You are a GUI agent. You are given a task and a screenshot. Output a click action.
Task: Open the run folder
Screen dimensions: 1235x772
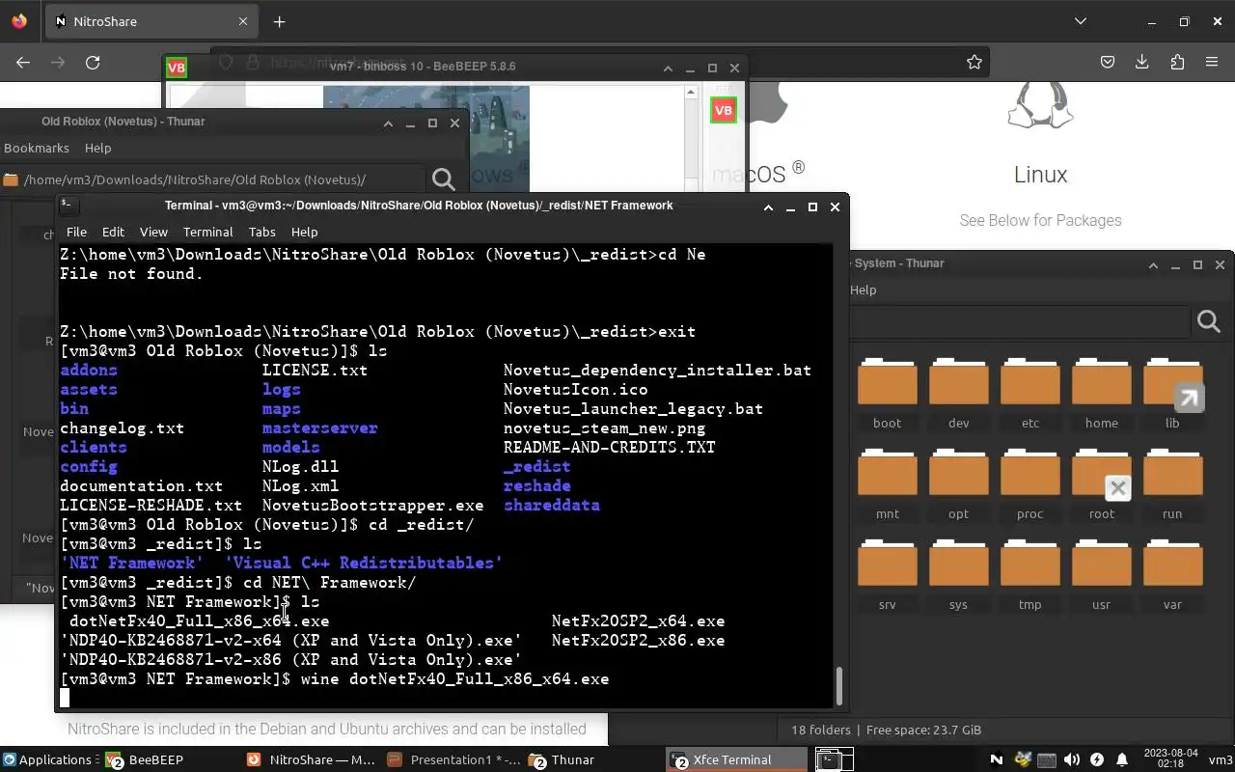pyautogui.click(x=1172, y=484)
